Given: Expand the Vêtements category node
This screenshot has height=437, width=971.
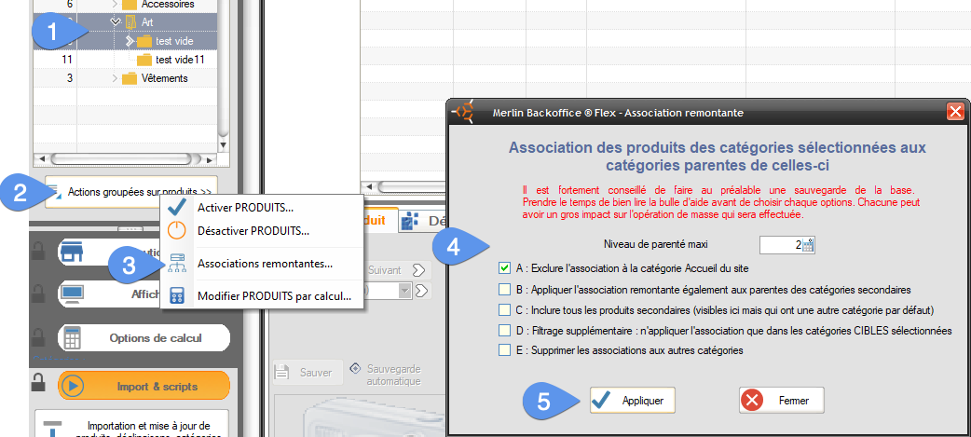Looking at the screenshot, I should (115, 78).
